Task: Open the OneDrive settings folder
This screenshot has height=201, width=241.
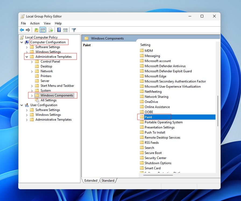Action: coord(151,102)
